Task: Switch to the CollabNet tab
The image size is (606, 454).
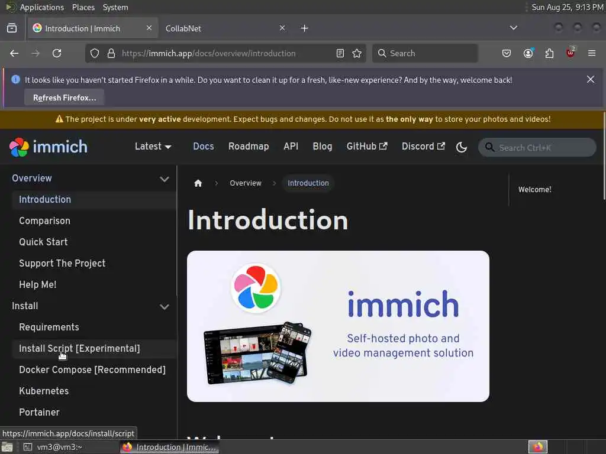Action: click(x=222, y=28)
